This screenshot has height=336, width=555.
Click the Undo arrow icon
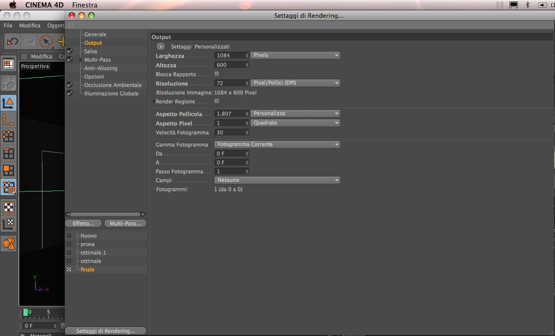pos(12,42)
